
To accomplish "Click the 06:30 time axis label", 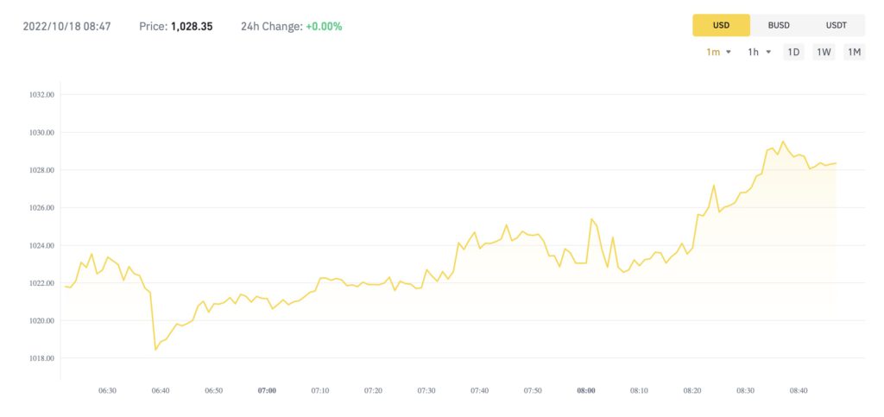I will (x=107, y=390).
